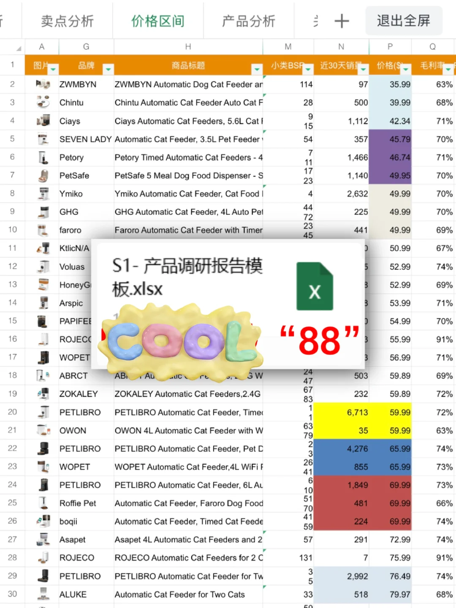Open the 近30天销量 column filter dropdown
Screen dimensions: 456x608
point(364,69)
